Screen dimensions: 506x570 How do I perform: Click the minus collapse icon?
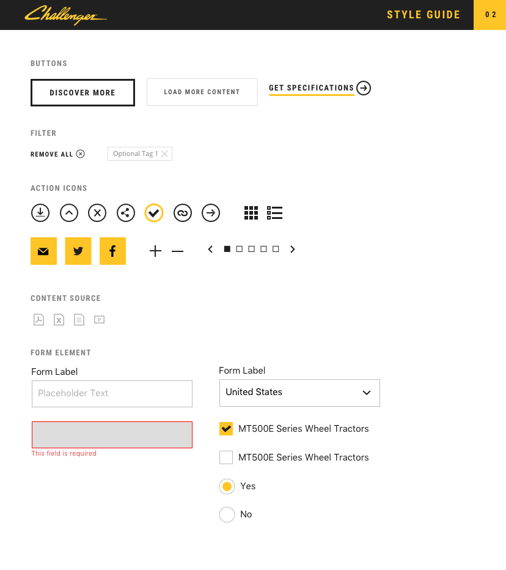[178, 251]
